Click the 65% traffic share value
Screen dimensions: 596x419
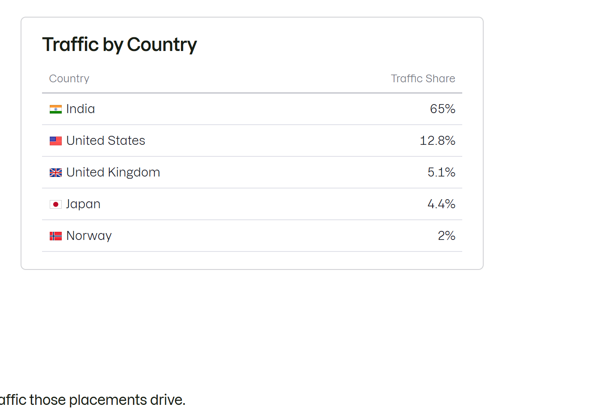(x=442, y=109)
